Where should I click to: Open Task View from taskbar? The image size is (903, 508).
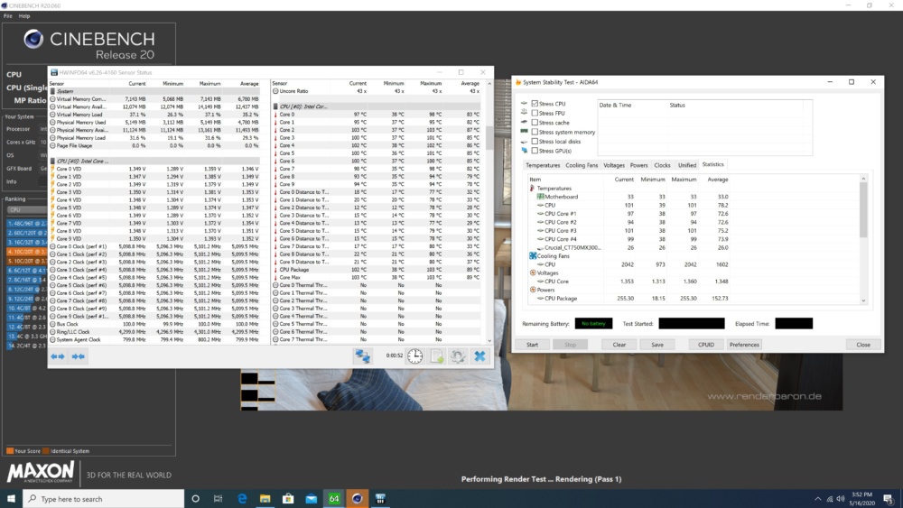[218, 499]
